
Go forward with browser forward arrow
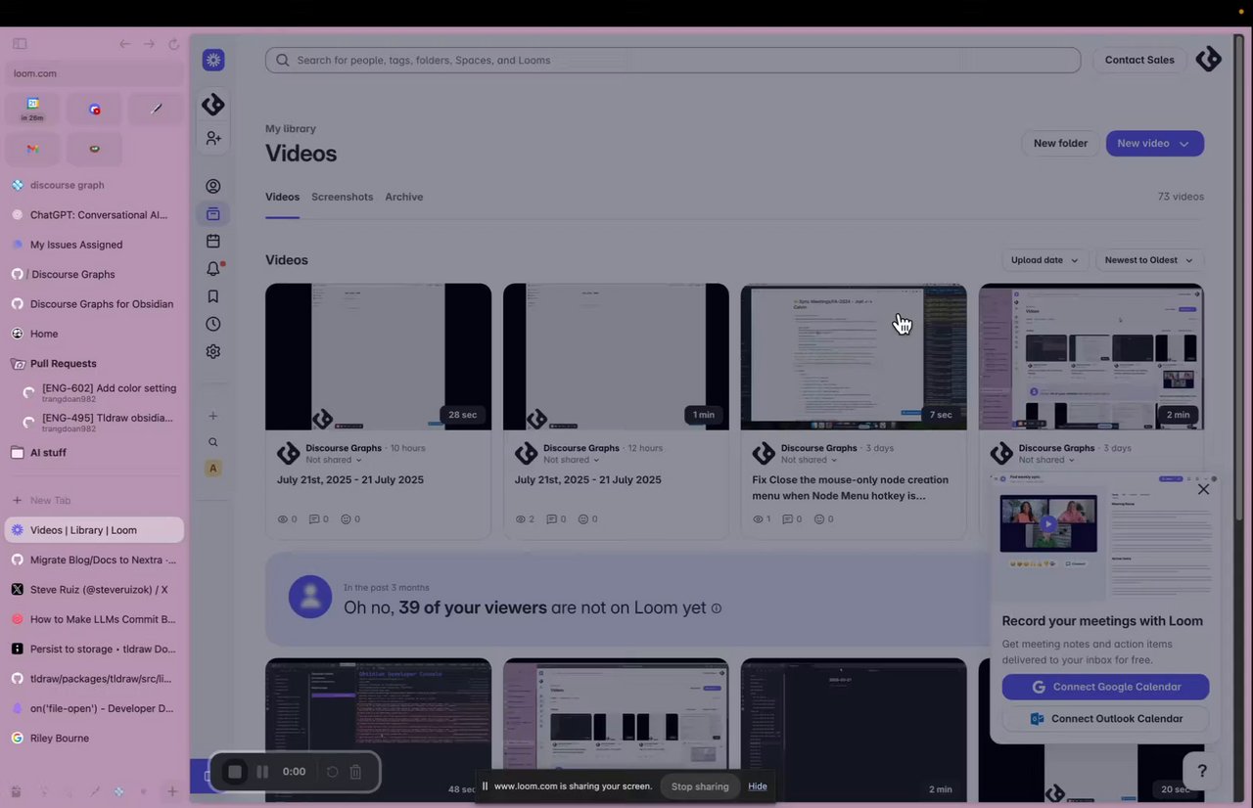click(149, 44)
